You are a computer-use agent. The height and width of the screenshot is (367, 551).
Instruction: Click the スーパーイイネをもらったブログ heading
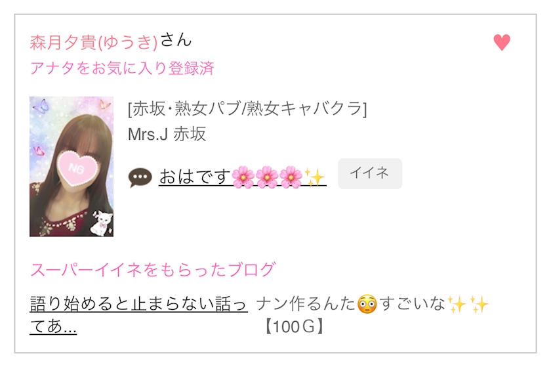click(x=153, y=270)
